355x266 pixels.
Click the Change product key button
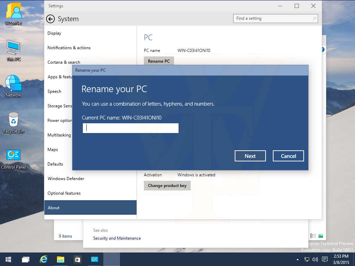tap(167, 186)
